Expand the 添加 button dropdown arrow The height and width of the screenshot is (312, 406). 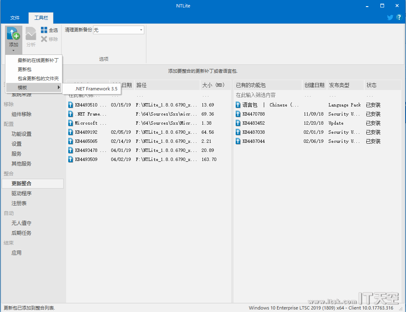14,51
